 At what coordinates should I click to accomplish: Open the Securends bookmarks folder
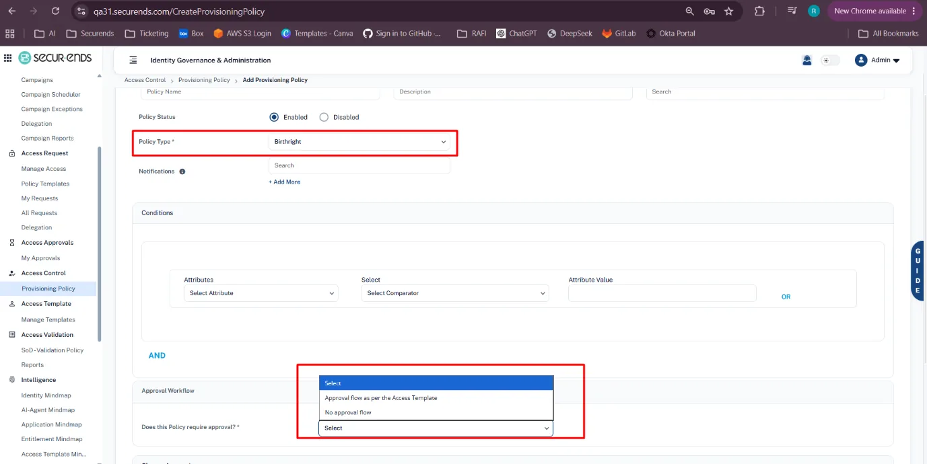pyautogui.click(x=90, y=33)
